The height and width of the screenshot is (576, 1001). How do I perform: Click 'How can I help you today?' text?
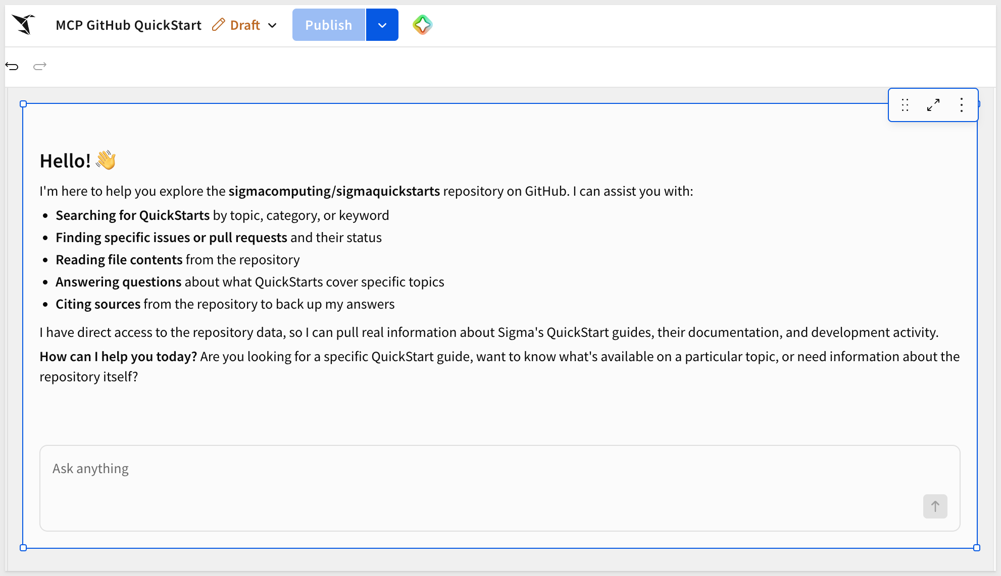pos(119,357)
